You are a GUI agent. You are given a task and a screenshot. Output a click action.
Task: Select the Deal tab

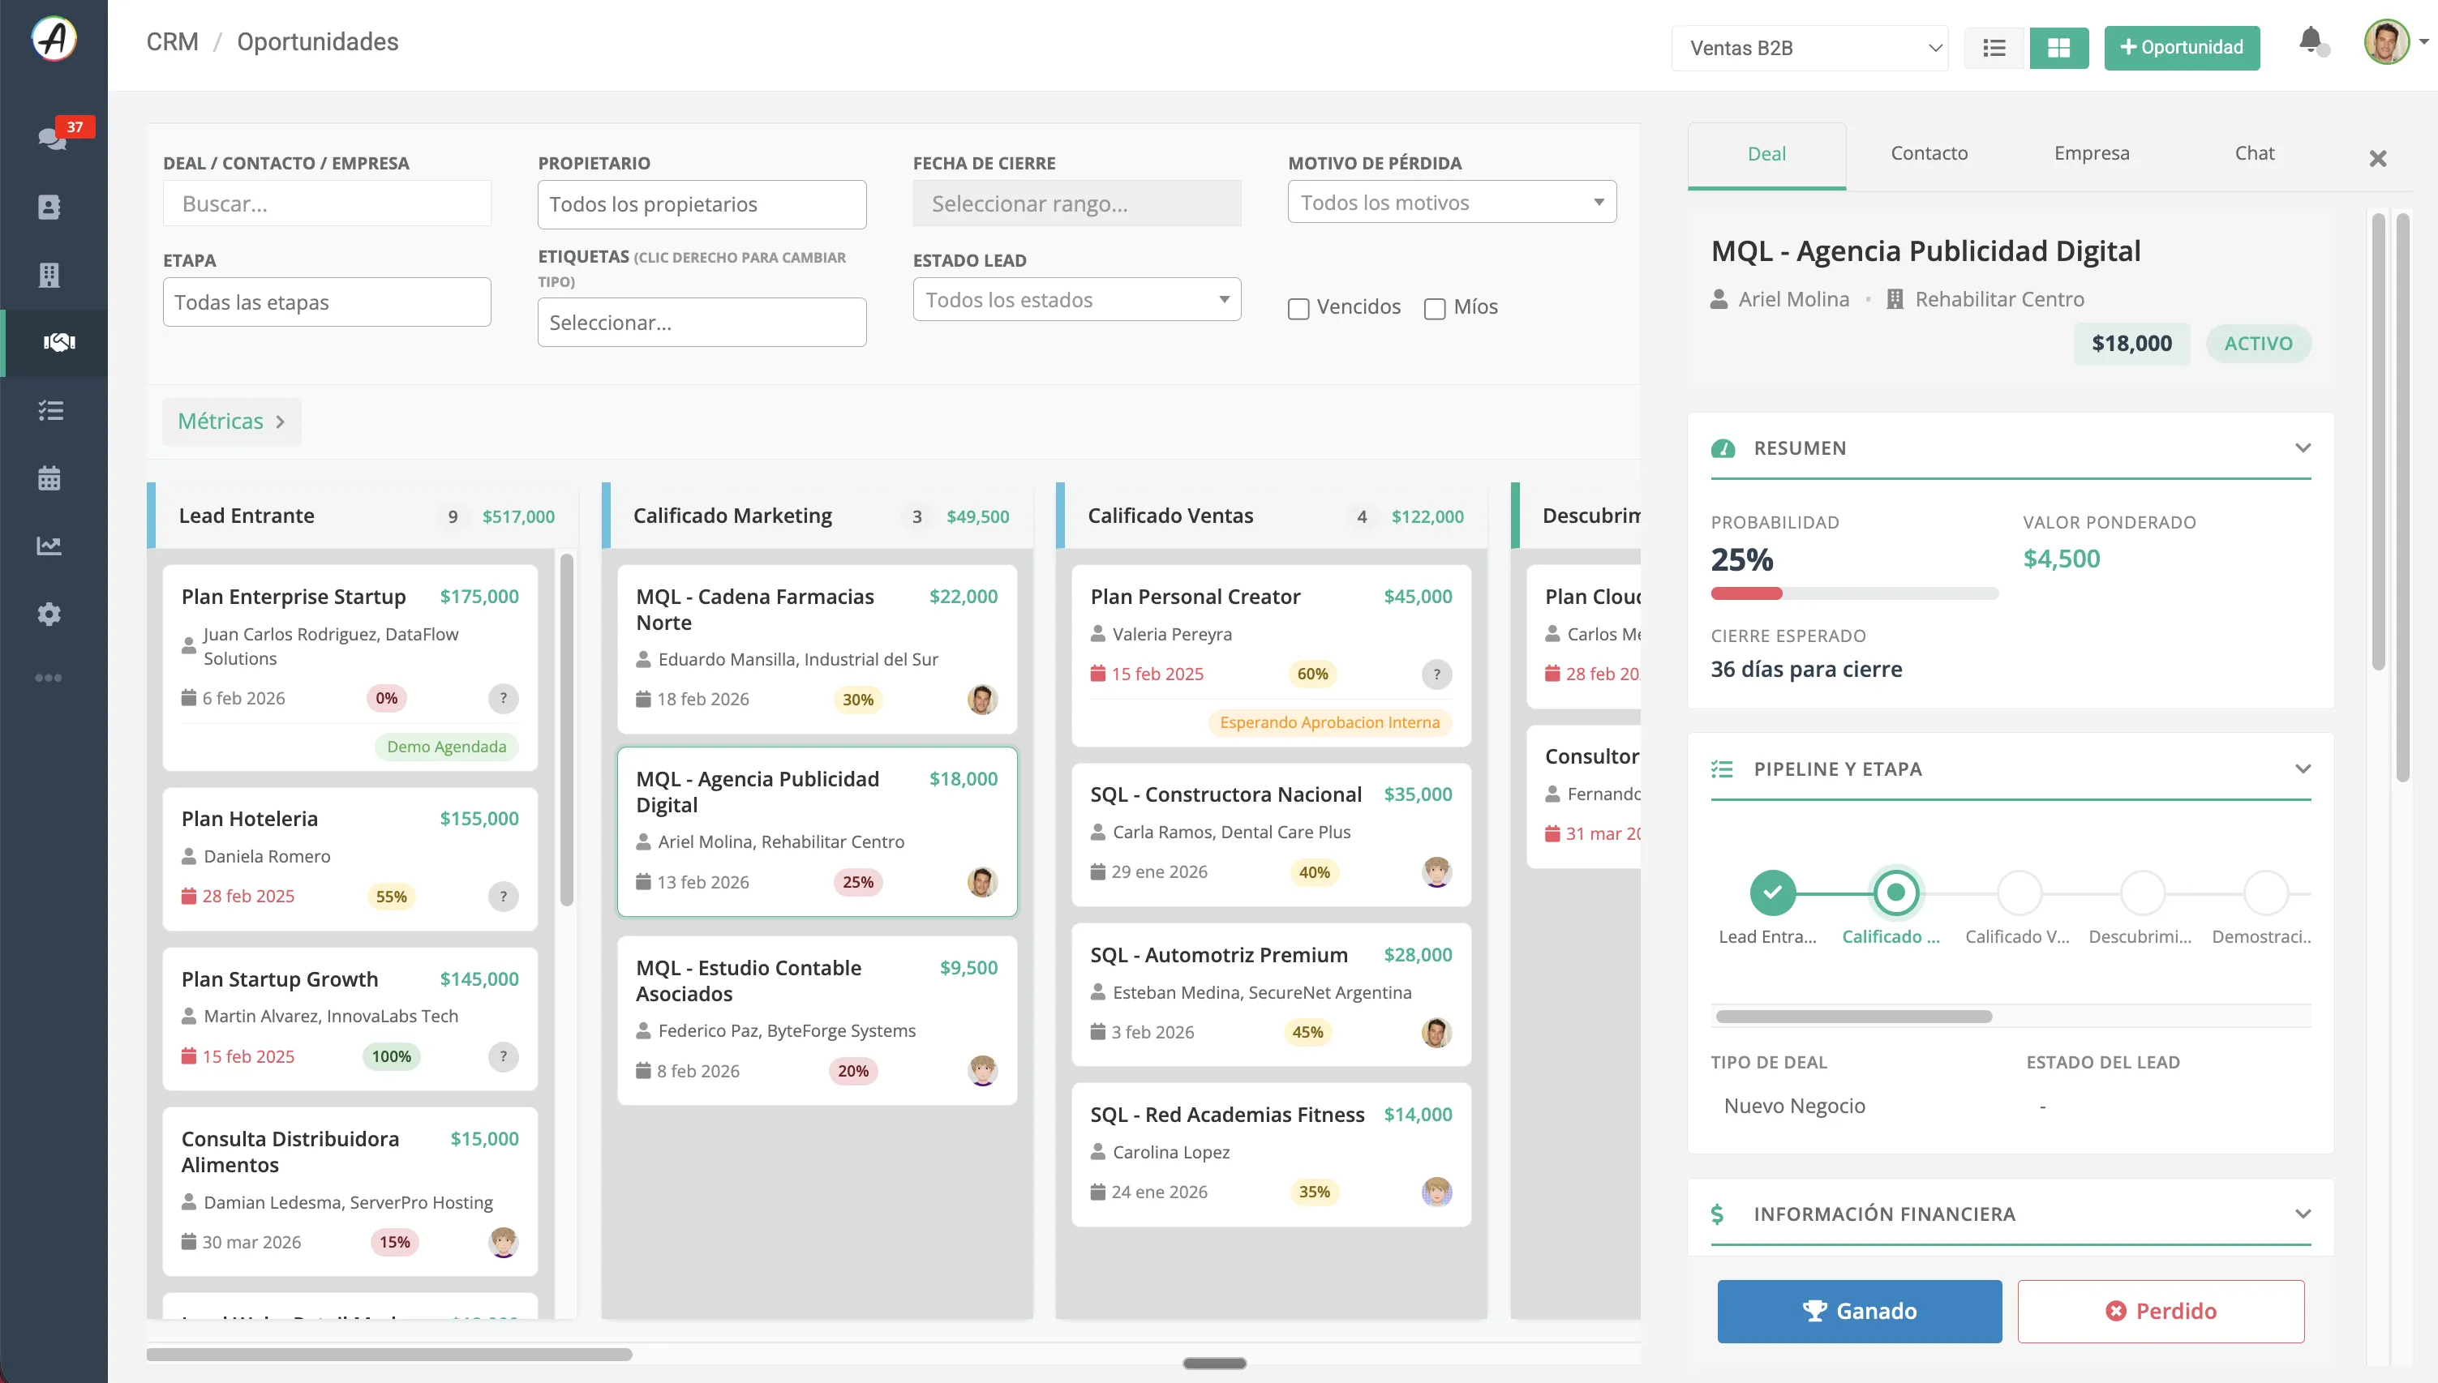(x=1766, y=154)
